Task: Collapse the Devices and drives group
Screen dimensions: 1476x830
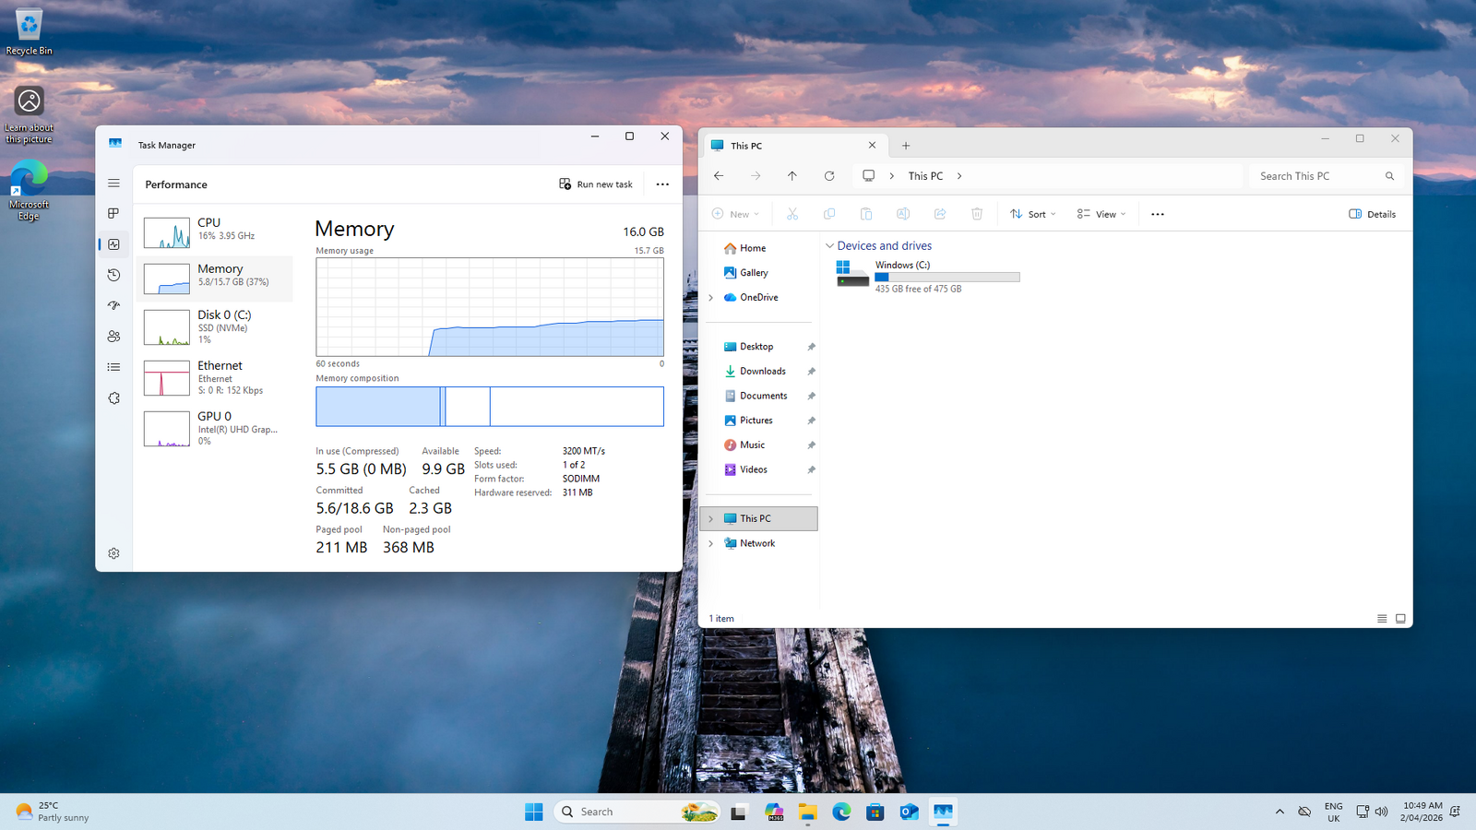Action: [829, 246]
